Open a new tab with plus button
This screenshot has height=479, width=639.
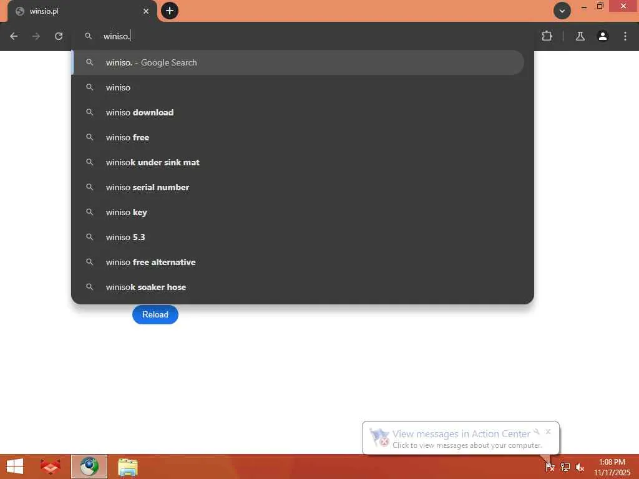coord(170,11)
